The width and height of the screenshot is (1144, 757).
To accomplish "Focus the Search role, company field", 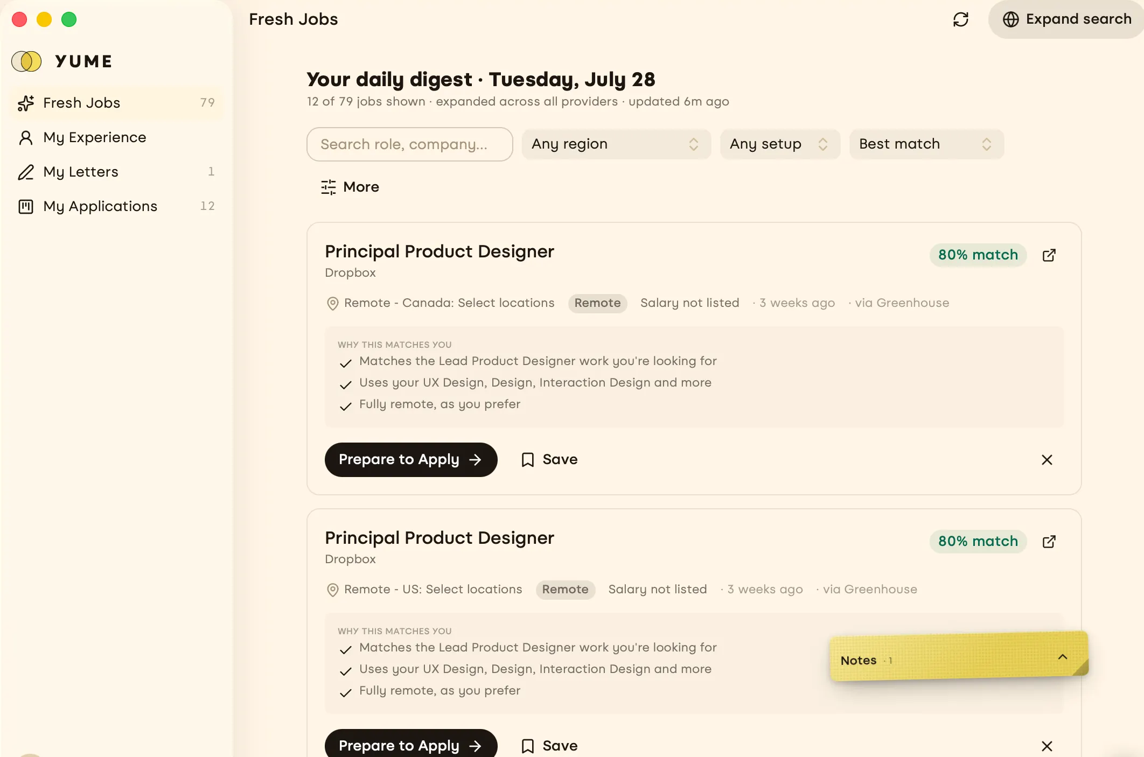I will [409, 144].
